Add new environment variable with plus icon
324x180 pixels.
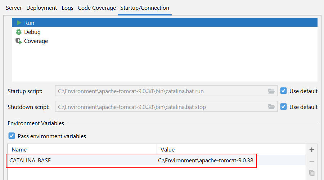(x=312, y=150)
